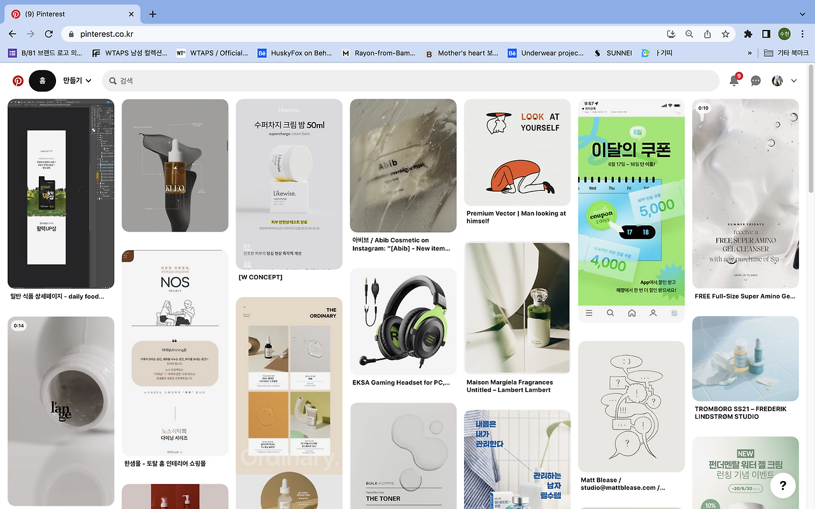This screenshot has width=815, height=509.
Task: Open the '아비브 / Abib Cosmetic on Instagram' title
Action: (x=401, y=244)
